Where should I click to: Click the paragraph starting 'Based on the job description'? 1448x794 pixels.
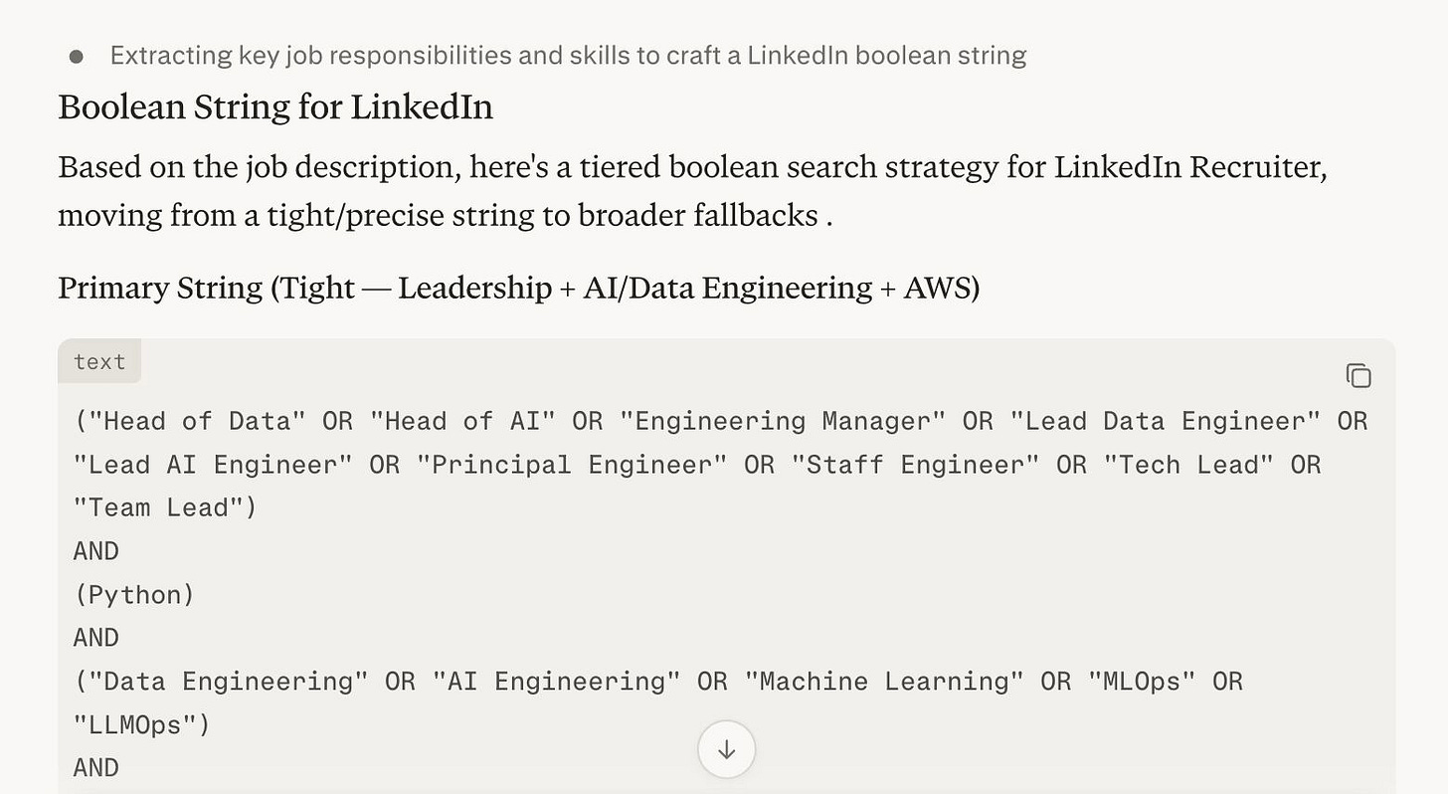692,190
